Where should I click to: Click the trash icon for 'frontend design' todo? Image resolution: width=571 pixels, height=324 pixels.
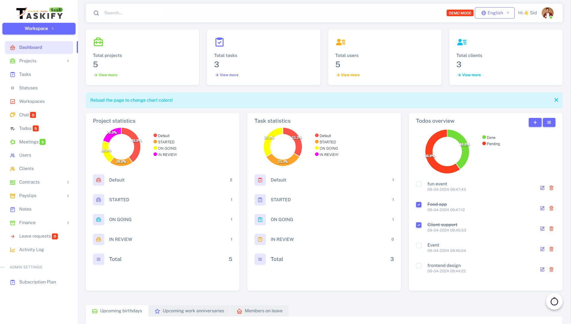click(551, 269)
